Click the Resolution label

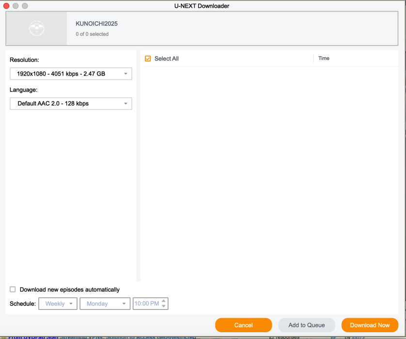[x=24, y=60]
